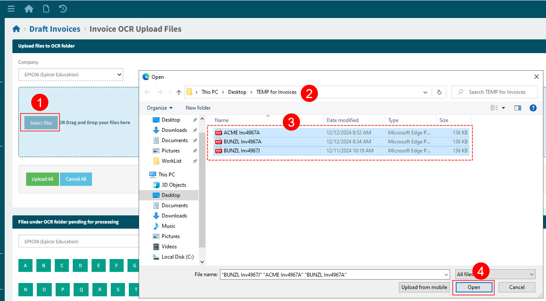Open a new document via the page icon
This screenshot has height=301, width=546.
tap(46, 8)
